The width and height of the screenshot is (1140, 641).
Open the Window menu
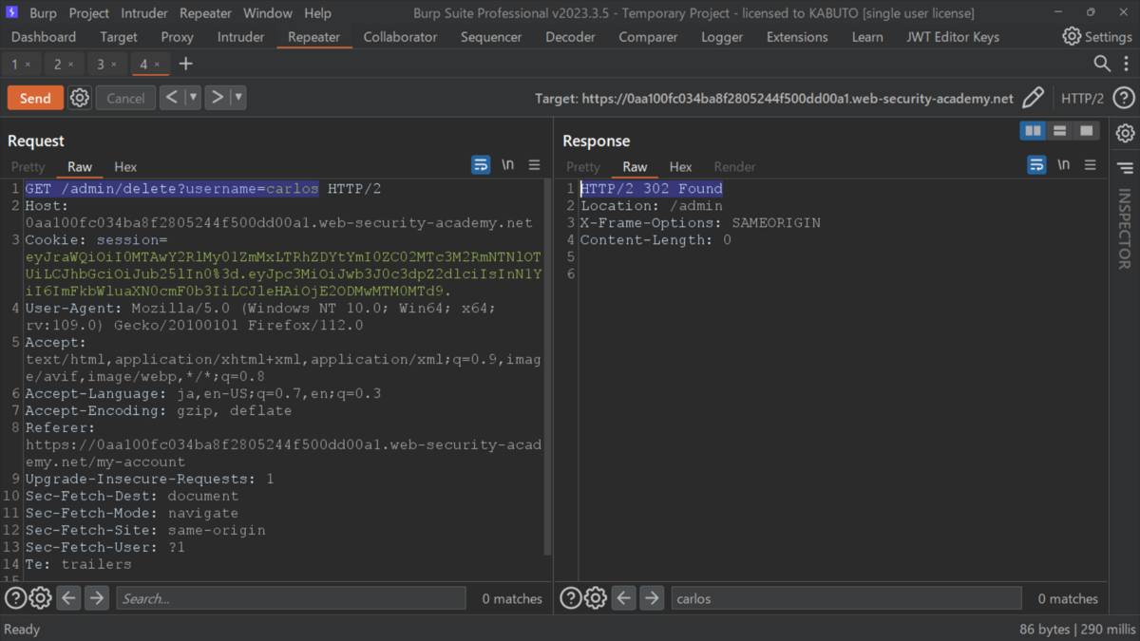pos(268,13)
